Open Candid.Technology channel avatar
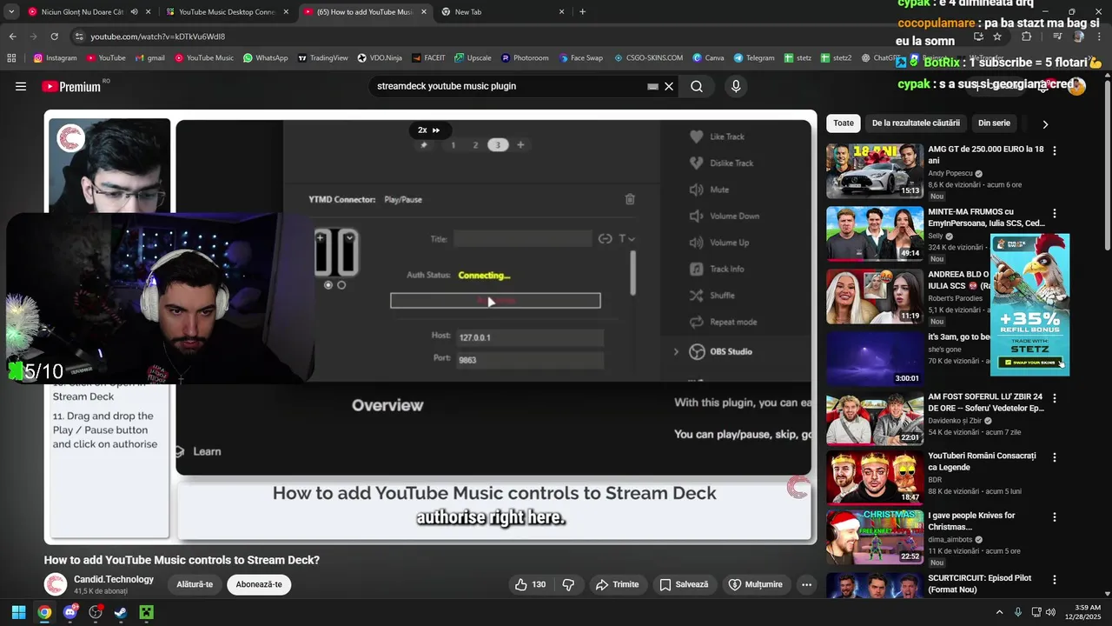Screen dimensions: 1112x626 click(56, 584)
